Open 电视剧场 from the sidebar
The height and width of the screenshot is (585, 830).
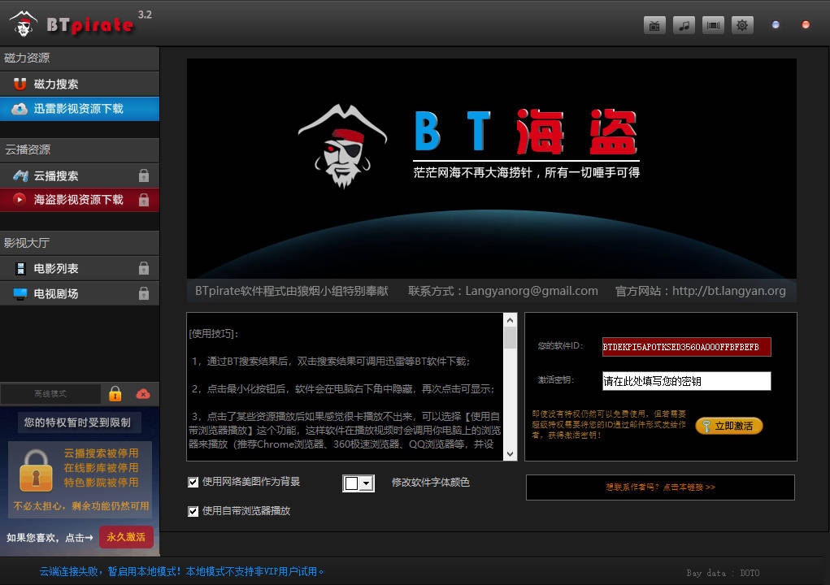(x=79, y=293)
